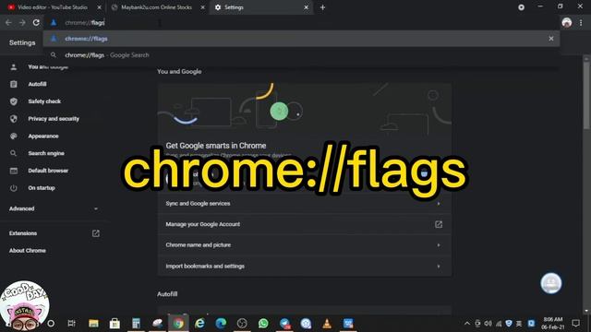Click the round floating button at bottom right

[551, 283]
